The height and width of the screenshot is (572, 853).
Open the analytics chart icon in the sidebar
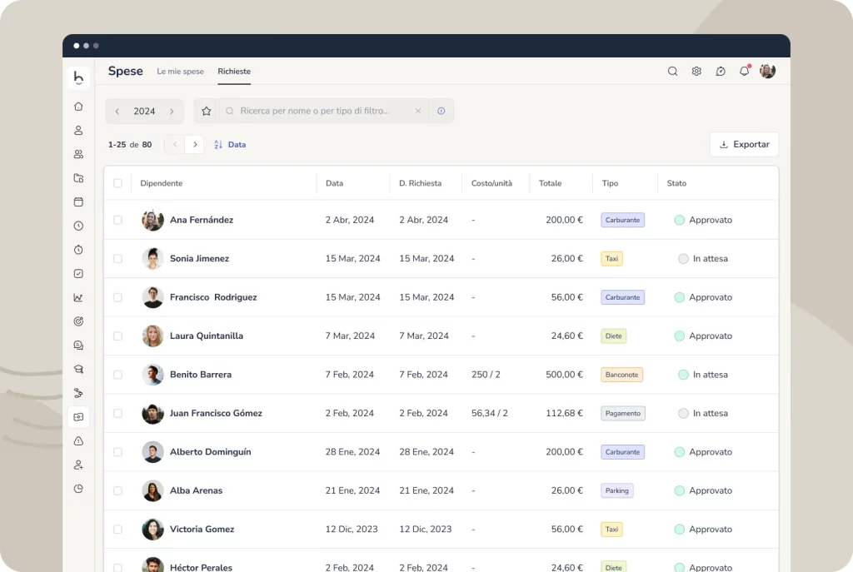point(78,297)
